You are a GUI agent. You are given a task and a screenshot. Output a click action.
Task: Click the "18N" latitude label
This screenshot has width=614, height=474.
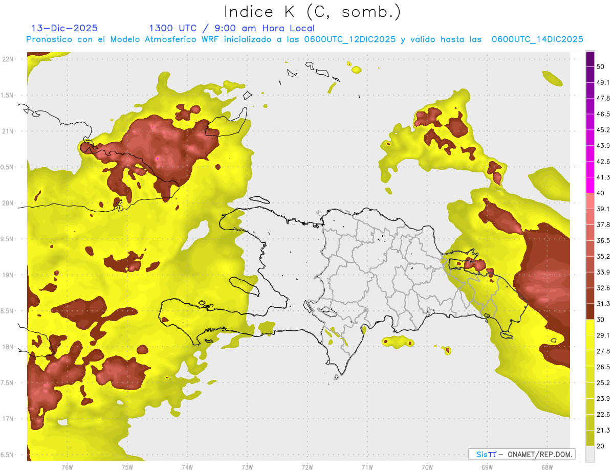(x=9, y=347)
